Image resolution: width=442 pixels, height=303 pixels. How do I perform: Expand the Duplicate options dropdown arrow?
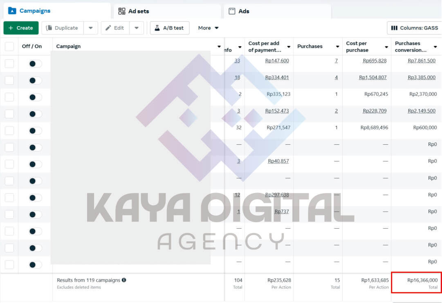pyautogui.click(x=90, y=28)
